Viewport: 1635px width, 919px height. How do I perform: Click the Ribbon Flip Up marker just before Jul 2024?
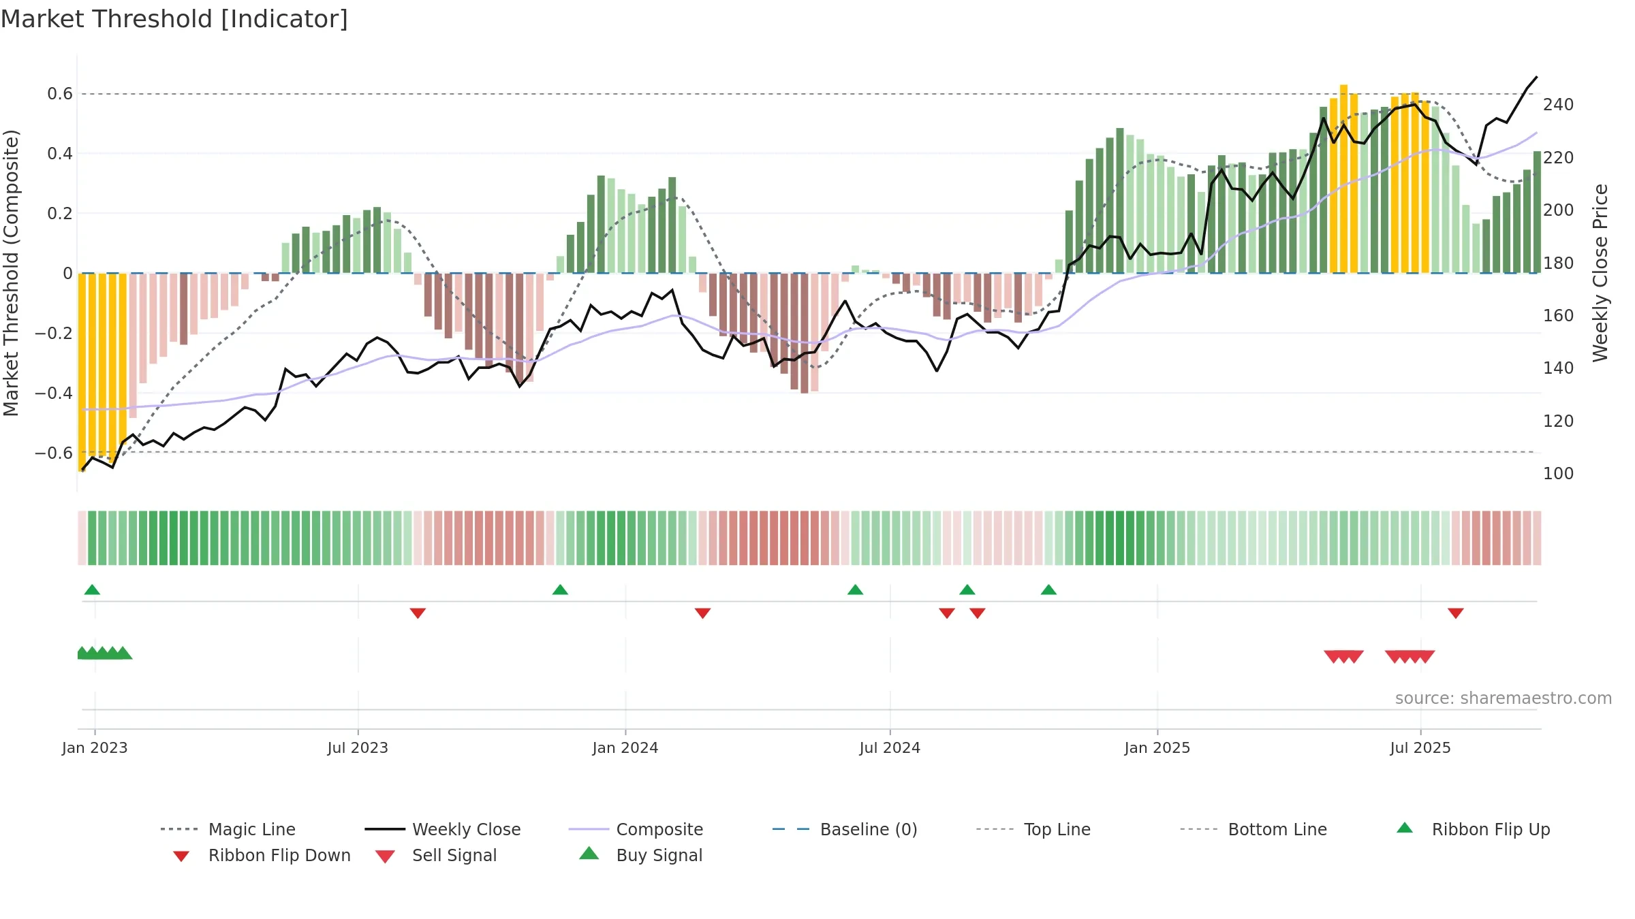[855, 590]
